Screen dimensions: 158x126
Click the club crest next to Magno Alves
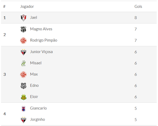[24, 29]
